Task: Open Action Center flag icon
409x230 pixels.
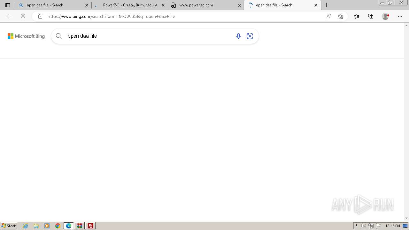Action: [x=379, y=226]
